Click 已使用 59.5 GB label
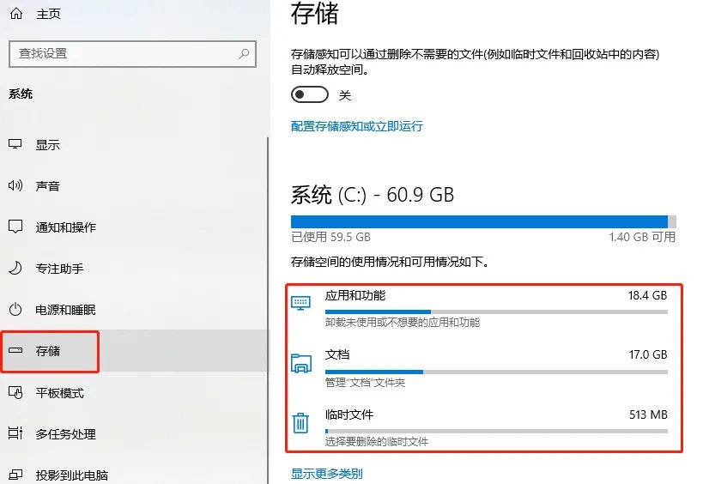The height and width of the screenshot is (484, 703). tap(330, 237)
